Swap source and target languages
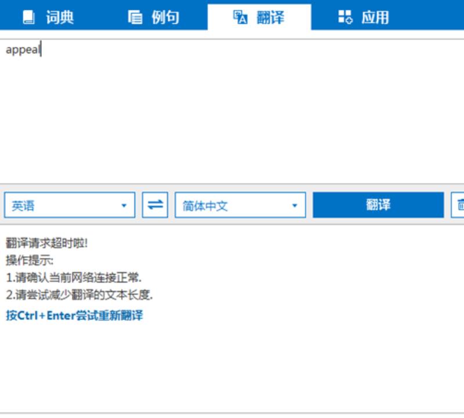This screenshot has height=418, width=464. coord(155,205)
